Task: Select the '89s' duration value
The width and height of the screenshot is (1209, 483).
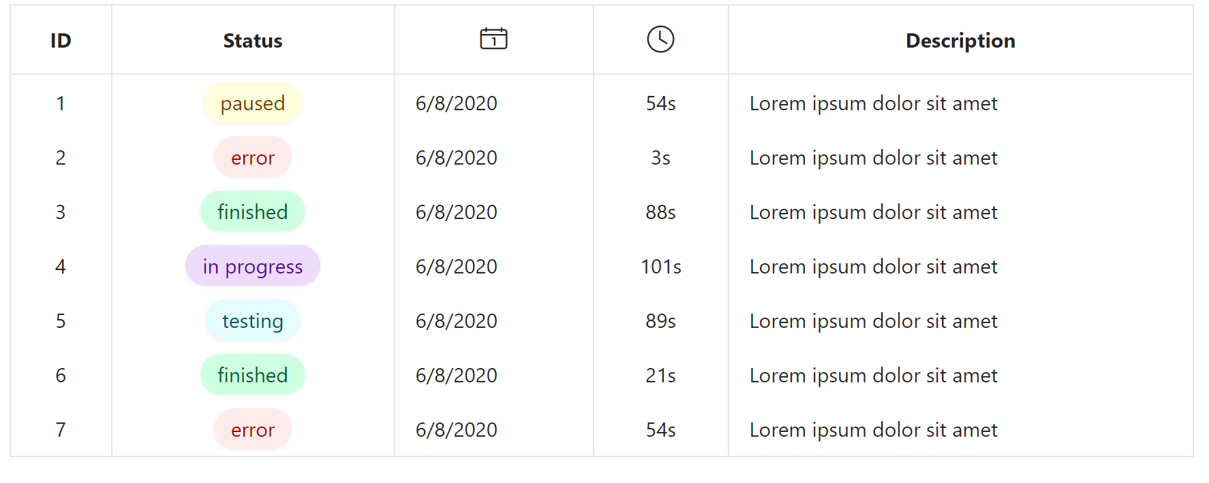Action: point(661,321)
